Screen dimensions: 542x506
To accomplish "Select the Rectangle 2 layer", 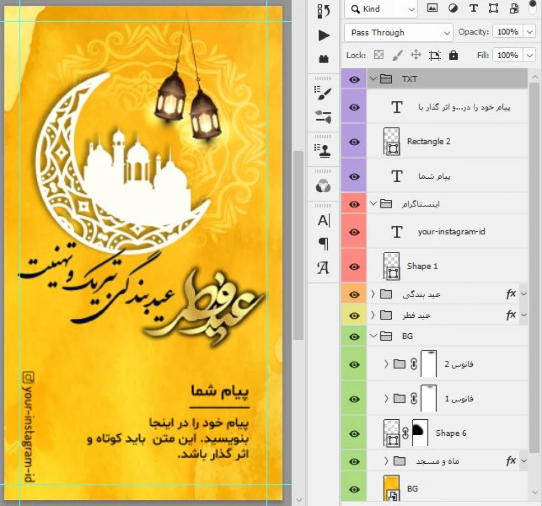I will (x=429, y=142).
